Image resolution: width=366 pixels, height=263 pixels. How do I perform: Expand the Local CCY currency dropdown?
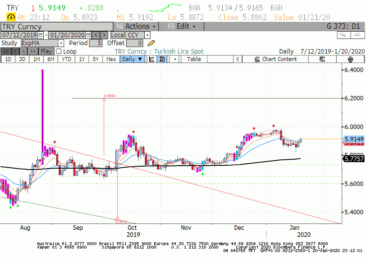[x=147, y=35]
